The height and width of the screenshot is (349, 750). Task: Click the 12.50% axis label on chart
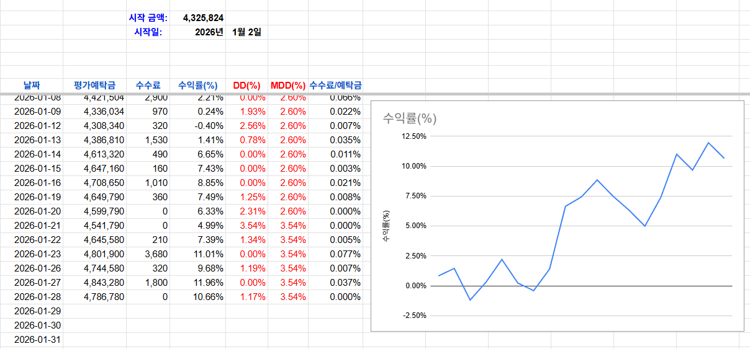tap(415, 136)
